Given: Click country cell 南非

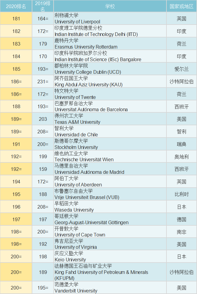Looking at the screenshot, I should pyautogui.click(x=181, y=232).
